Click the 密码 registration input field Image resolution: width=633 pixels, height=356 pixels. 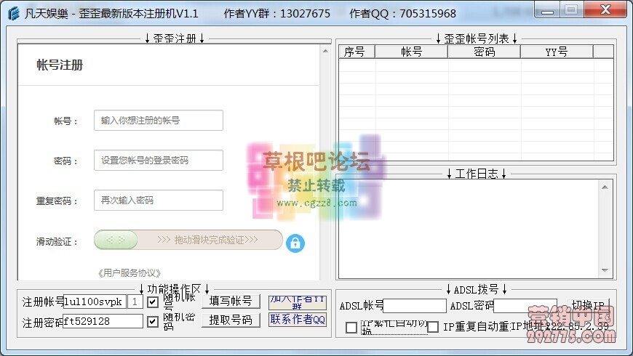point(159,160)
